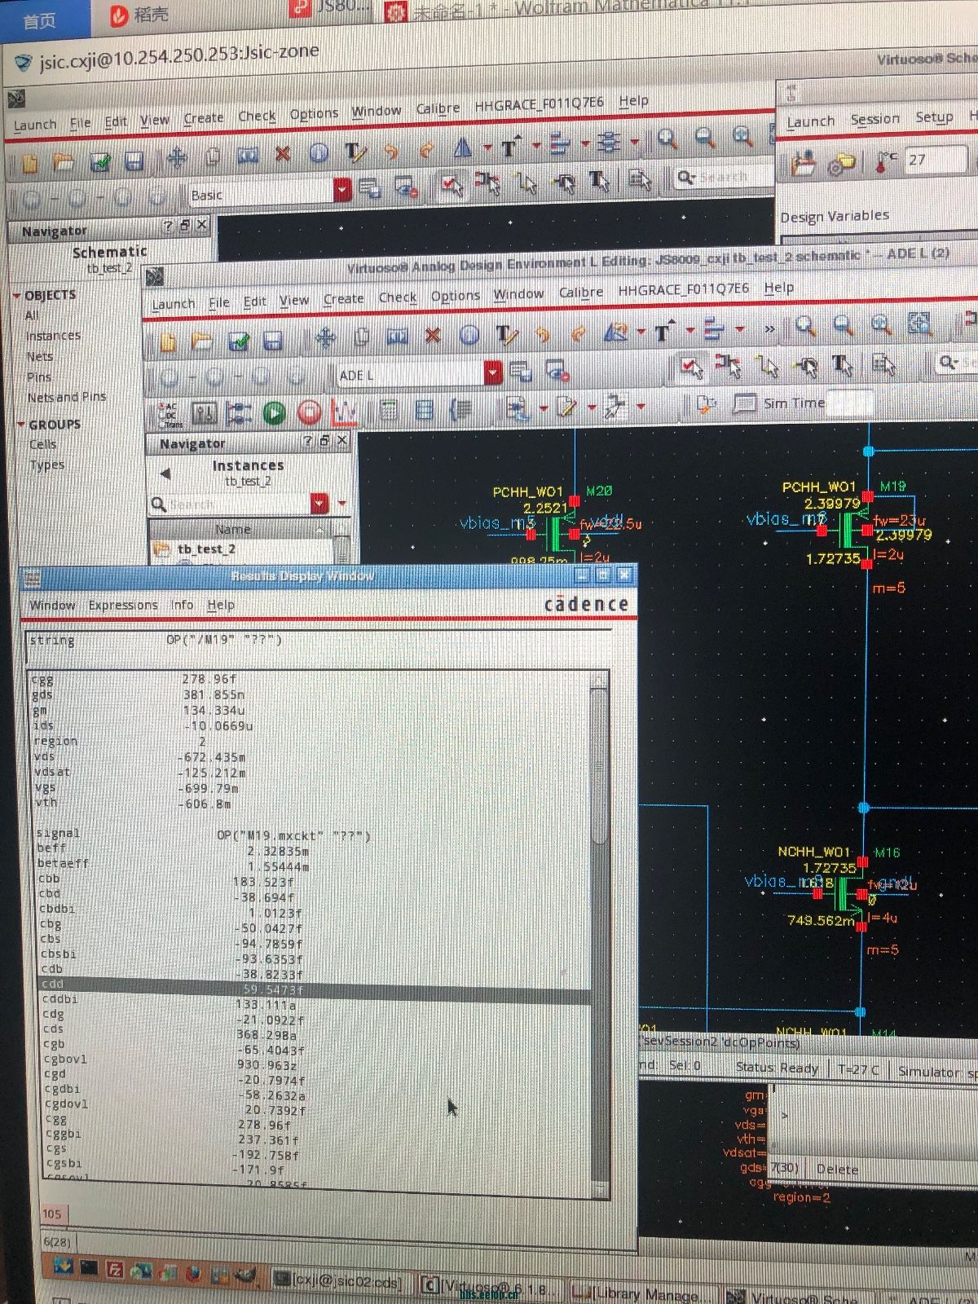
Task: Click the text edit T-pencil icon in ADE L toolbar
Action: click(x=506, y=334)
